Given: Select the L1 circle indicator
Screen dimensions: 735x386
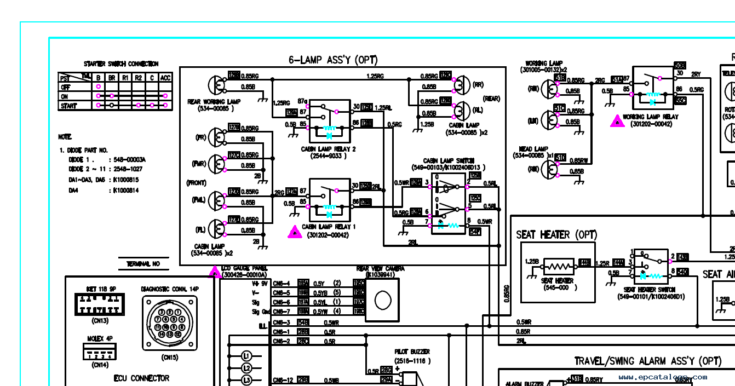Looking at the screenshot, I should click(x=246, y=356).
